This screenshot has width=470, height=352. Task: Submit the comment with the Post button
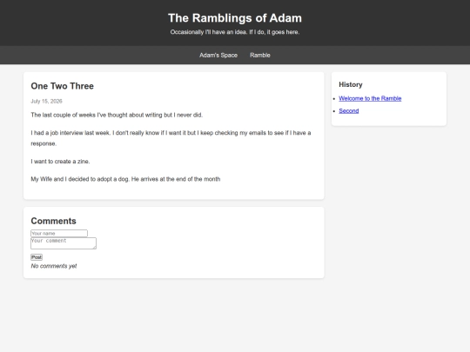37,257
